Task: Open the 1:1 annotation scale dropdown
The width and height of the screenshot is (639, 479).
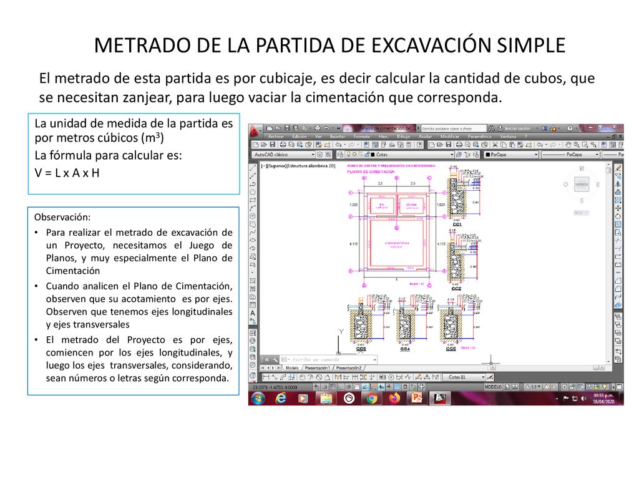Action: (x=533, y=387)
